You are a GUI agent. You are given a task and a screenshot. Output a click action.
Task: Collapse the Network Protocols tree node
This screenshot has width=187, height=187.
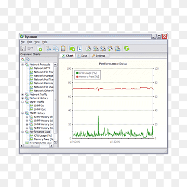coord(22,64)
